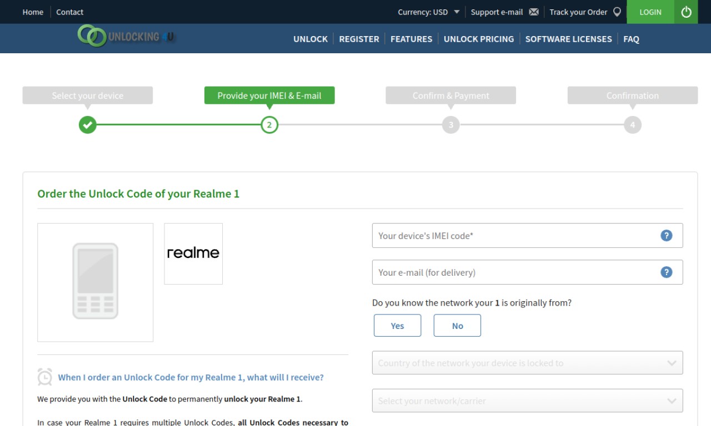This screenshot has width=711, height=426.
Task: Click the Confirm & Payment step label
Action: (451, 95)
